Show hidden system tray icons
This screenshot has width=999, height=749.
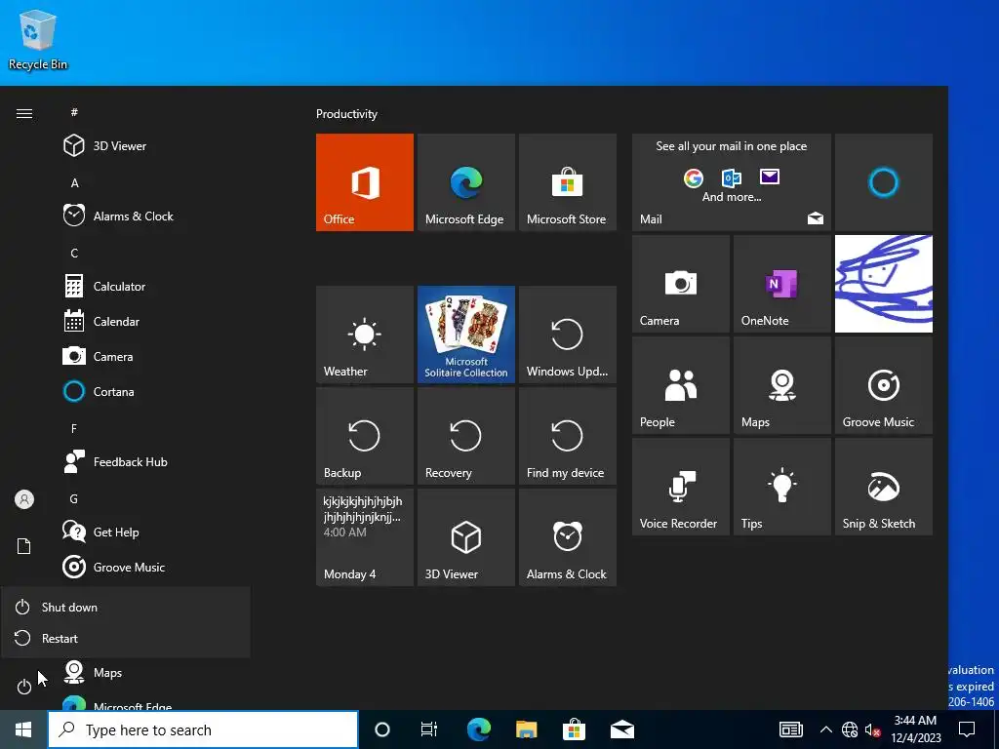[x=825, y=729]
